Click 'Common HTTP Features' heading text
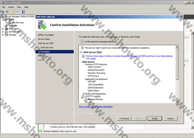 point(96,64)
